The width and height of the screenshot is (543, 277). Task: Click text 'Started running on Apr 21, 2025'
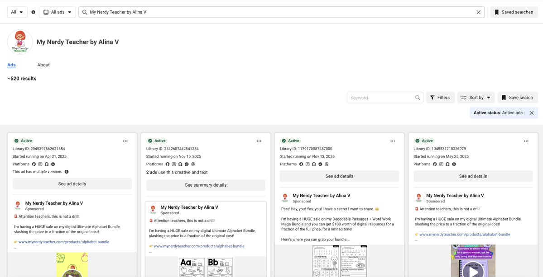coord(39,156)
